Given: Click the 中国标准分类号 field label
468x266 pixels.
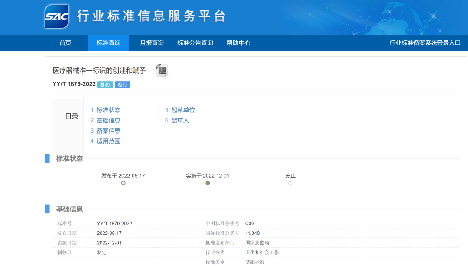Looking at the screenshot, I should tap(222, 224).
